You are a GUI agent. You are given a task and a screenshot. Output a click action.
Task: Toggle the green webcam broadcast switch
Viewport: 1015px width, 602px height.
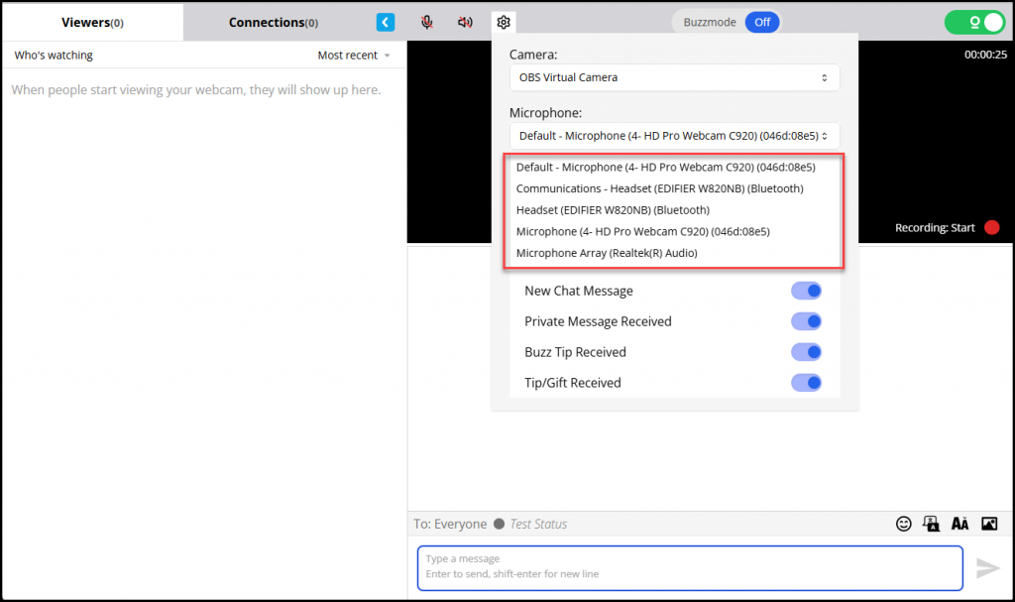(975, 22)
